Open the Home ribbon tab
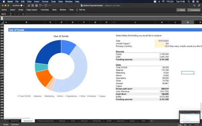The image size is (202, 126). tap(4, 10)
